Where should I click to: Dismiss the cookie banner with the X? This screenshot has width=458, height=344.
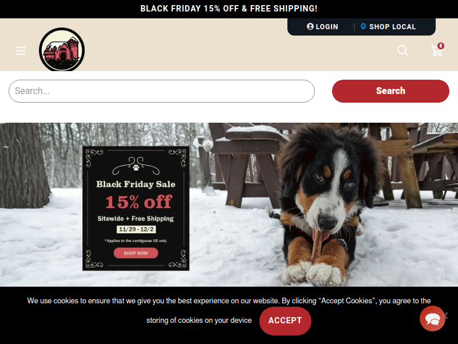[x=446, y=315]
